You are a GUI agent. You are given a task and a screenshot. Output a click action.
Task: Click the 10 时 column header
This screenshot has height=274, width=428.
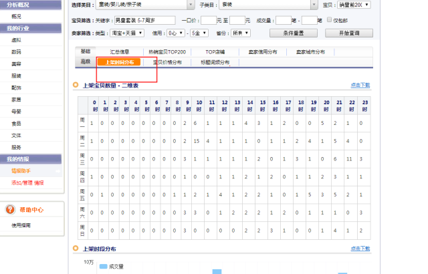point(199,106)
